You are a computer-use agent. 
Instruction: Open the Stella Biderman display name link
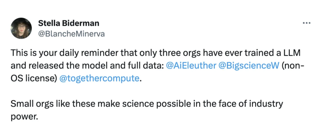pyautogui.click(x=69, y=23)
